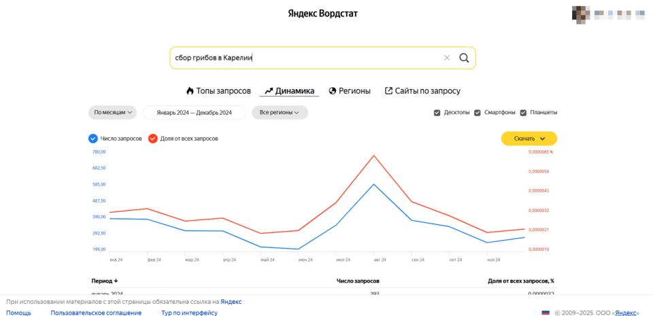Click the external-link icon for Сайты по запросу

388,91
